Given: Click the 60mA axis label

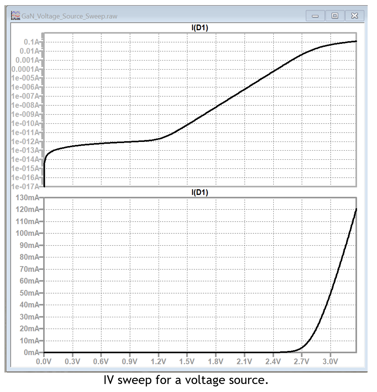Looking at the screenshot, I should click(x=30, y=281).
